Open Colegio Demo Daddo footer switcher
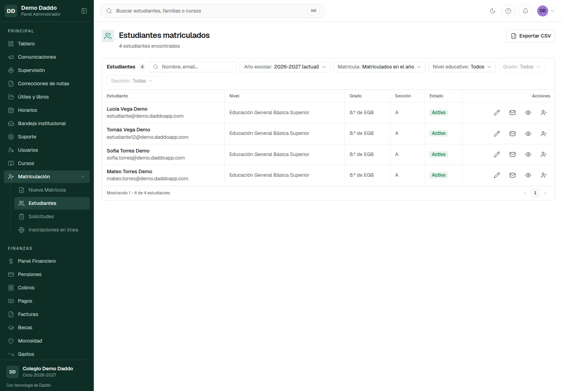This screenshot has height=391, width=563. (x=47, y=372)
